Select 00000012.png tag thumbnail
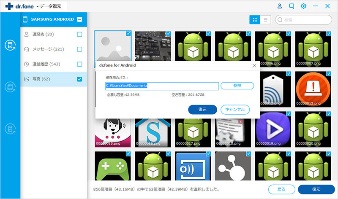This screenshot has height=199, width=338. (275, 89)
